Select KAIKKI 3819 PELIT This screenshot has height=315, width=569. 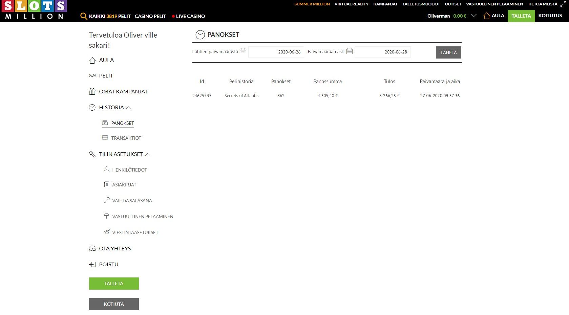tap(110, 16)
